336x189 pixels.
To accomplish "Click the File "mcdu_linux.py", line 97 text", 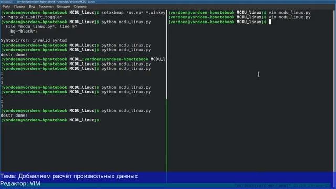I will (41, 27).
